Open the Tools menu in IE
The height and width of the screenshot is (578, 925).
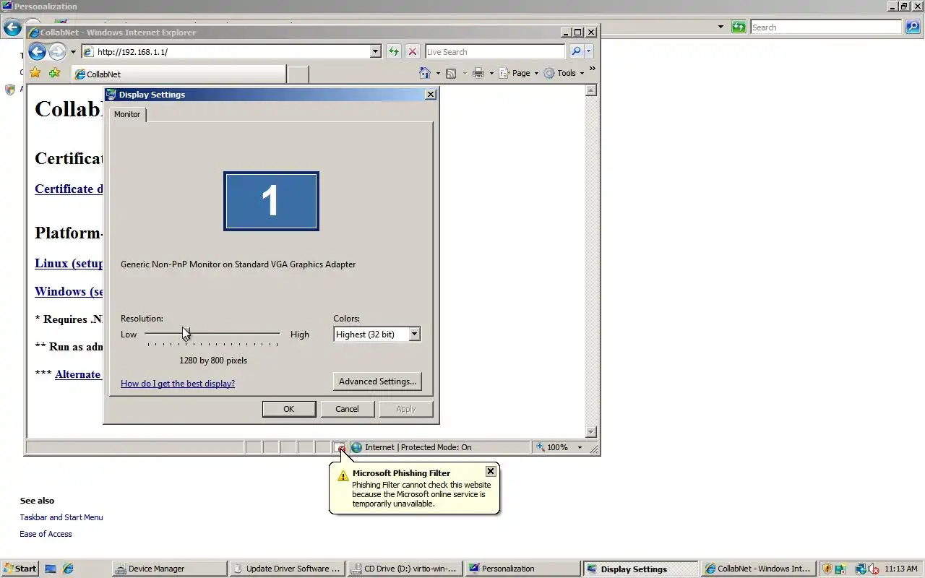click(x=564, y=73)
